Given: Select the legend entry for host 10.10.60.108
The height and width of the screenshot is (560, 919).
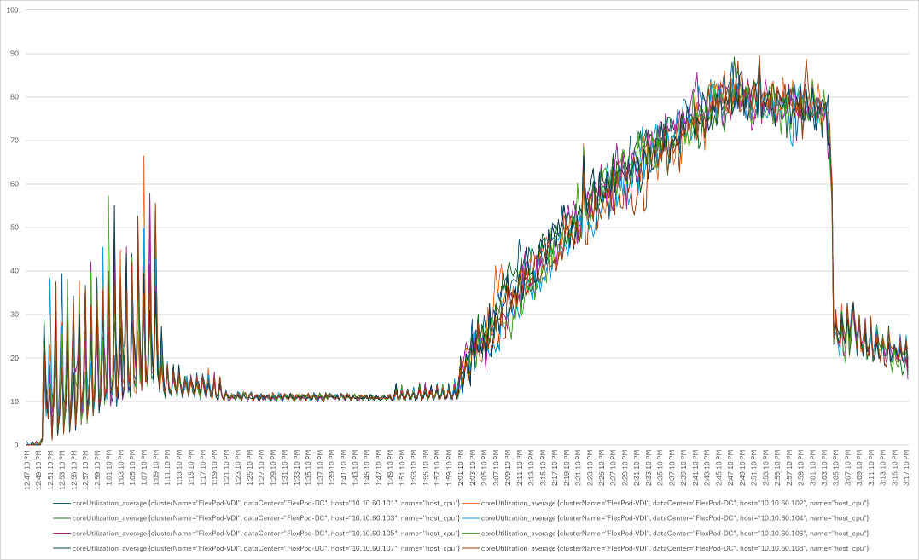Looking at the screenshot, I should click(666, 548).
